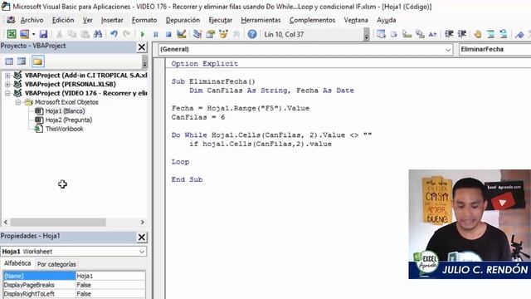The image size is (531, 299).
Task: Click the List Constants icon
Action: point(394,34)
